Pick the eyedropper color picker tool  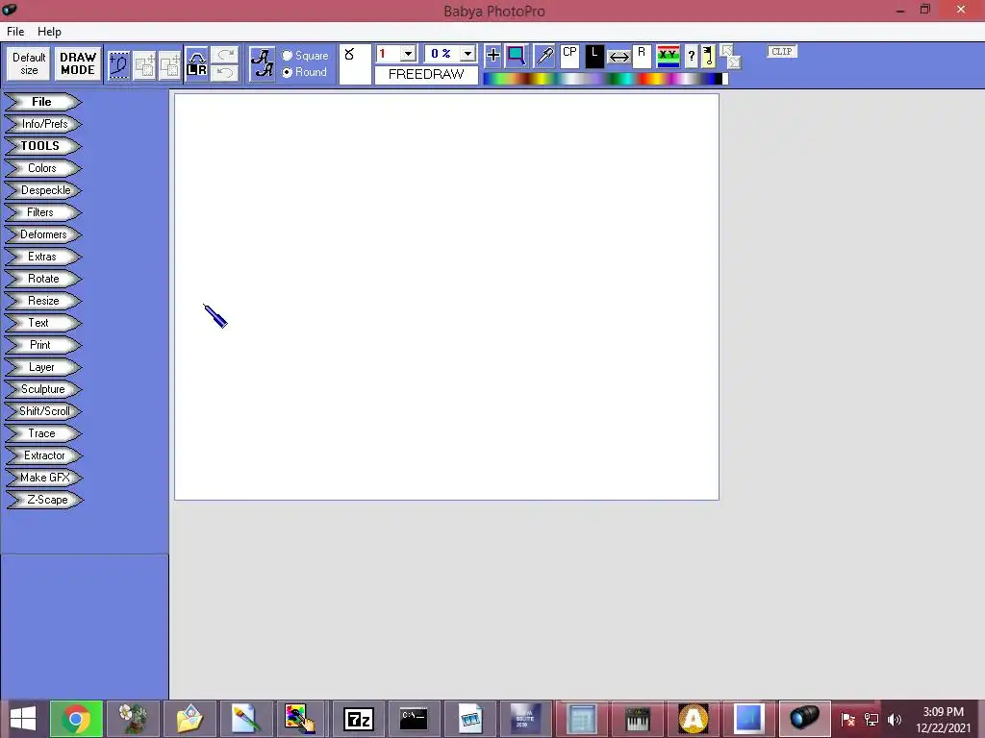544,56
